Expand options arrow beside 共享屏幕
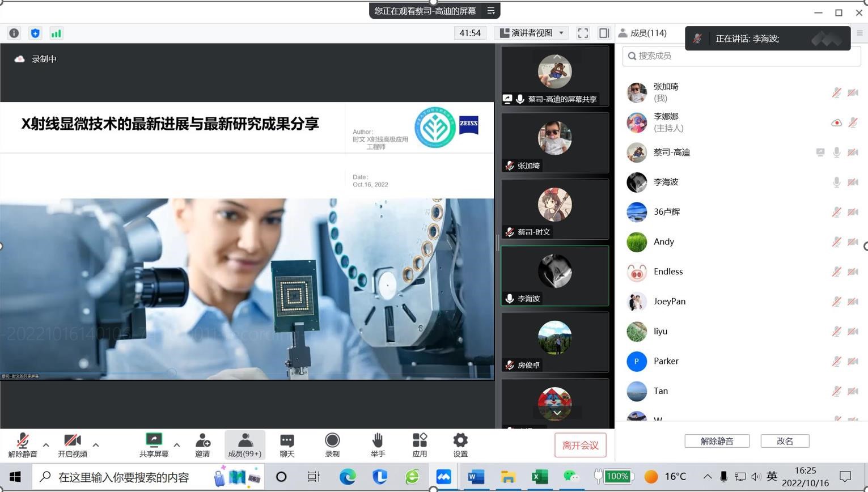Viewport: 868px width, 492px height. 177,445
